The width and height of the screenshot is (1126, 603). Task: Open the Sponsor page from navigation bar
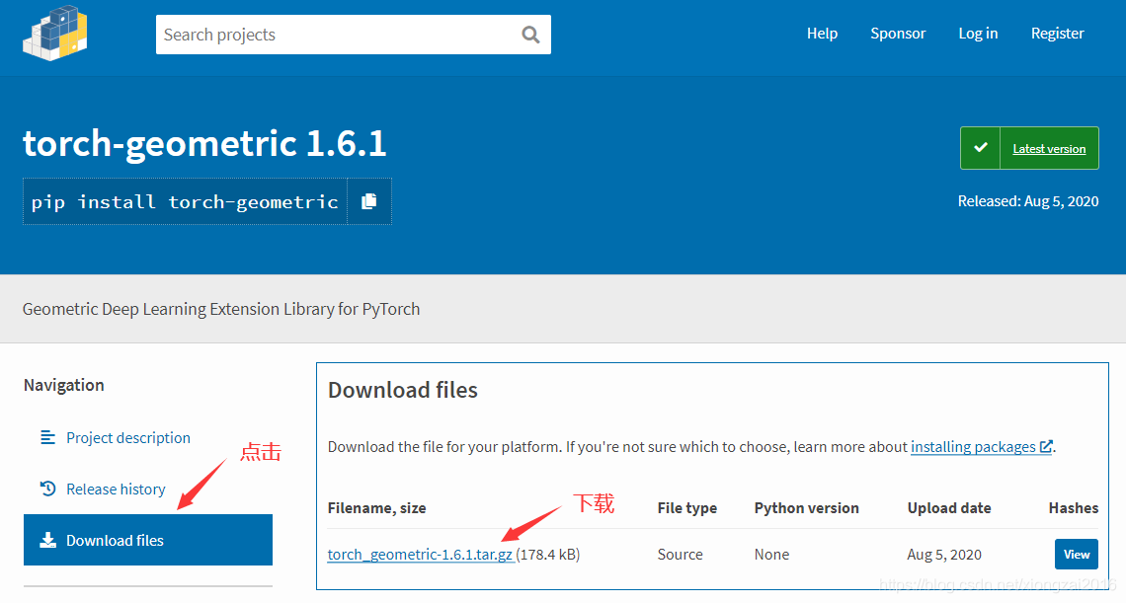pyautogui.click(x=897, y=33)
